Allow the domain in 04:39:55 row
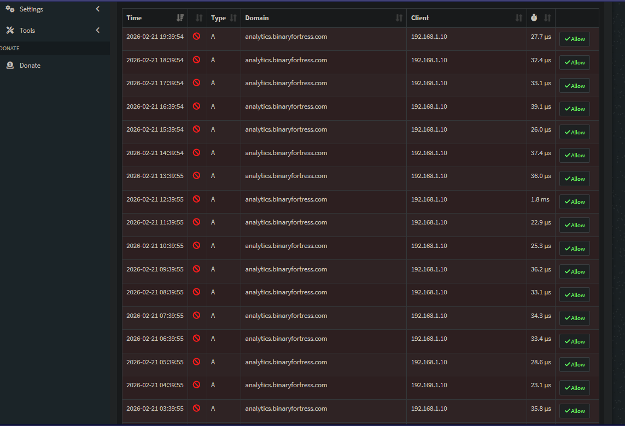Screen dimensions: 625x426 point(574,388)
